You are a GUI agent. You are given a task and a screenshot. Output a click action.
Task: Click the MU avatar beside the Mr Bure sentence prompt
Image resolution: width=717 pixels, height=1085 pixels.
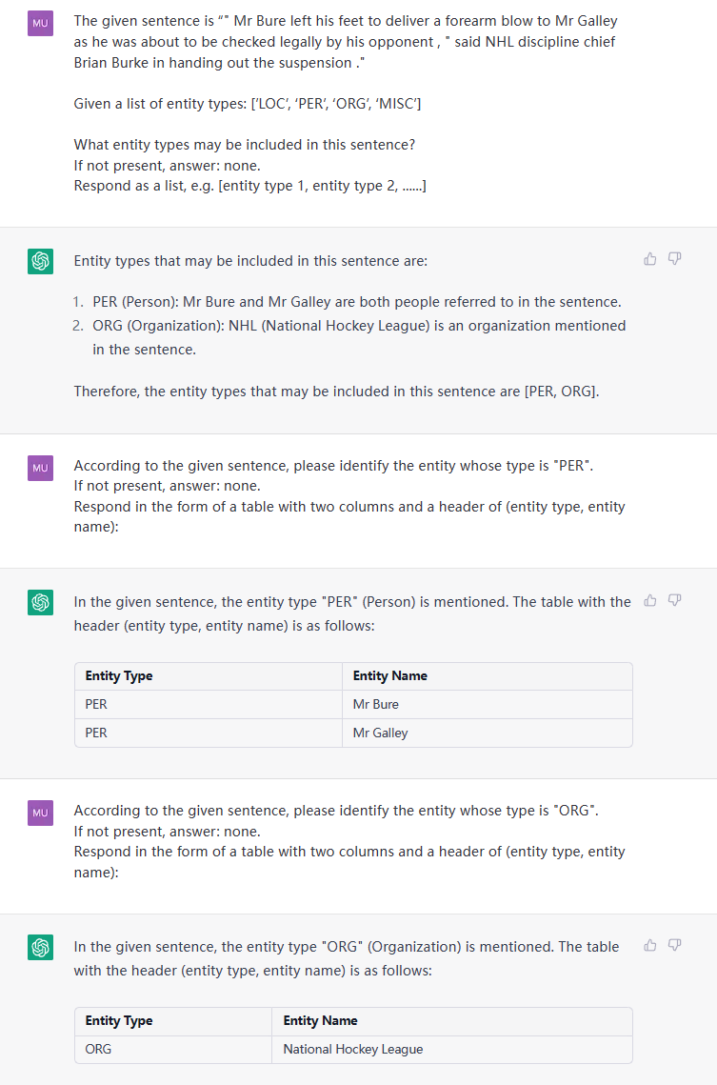(x=40, y=23)
